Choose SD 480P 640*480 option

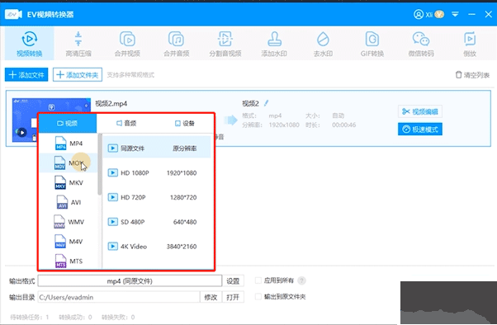[x=157, y=222]
